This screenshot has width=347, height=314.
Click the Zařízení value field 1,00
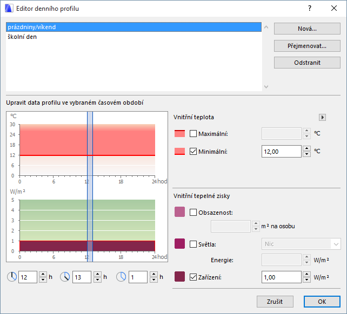[x=281, y=277]
